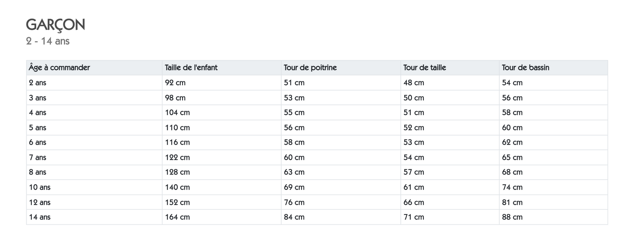Select hip measurement '88 cm' for 14 ans
The width and height of the screenshot is (628, 240).
(512, 217)
